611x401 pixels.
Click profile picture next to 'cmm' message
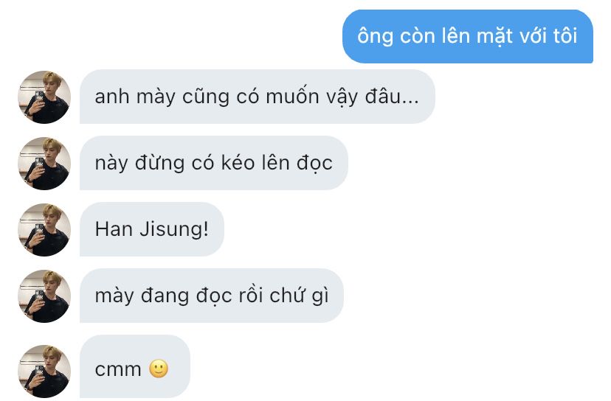[44, 371]
